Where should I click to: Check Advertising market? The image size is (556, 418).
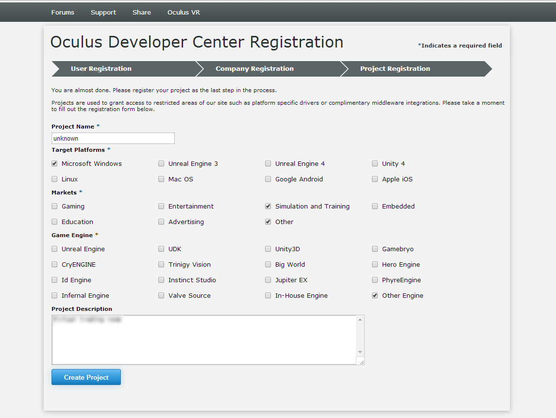tap(161, 222)
